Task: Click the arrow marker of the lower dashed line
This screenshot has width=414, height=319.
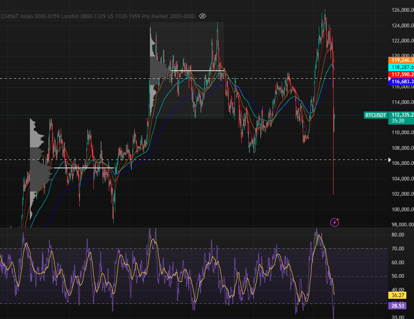Action: pos(390,160)
